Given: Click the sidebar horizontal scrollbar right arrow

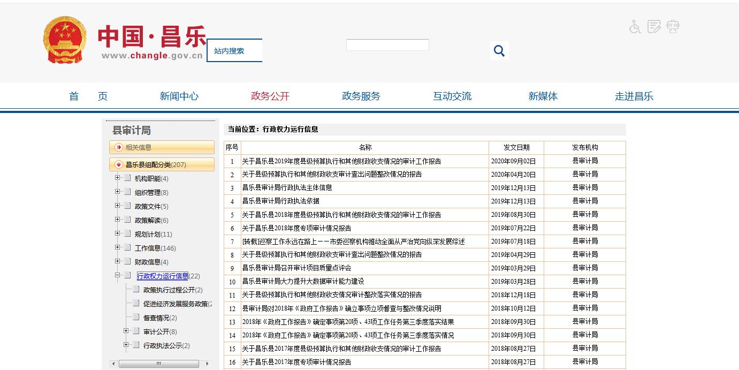Looking at the screenshot, I should [208, 364].
